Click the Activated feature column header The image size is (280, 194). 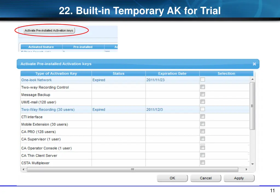click(x=41, y=47)
